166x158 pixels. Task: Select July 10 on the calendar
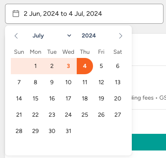pyautogui.click(x=68, y=82)
